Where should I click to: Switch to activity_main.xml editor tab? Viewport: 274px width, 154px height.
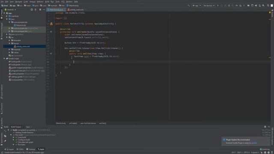pyautogui.click(x=75, y=9)
